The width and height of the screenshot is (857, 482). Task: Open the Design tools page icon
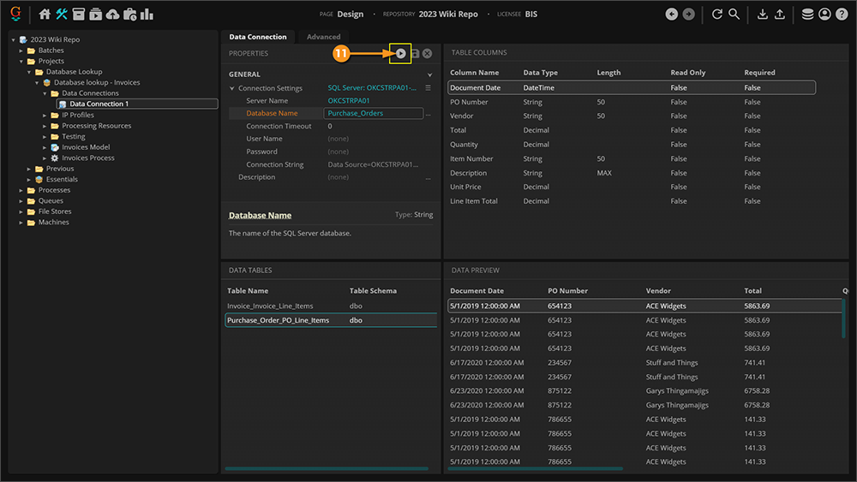pyautogui.click(x=62, y=15)
